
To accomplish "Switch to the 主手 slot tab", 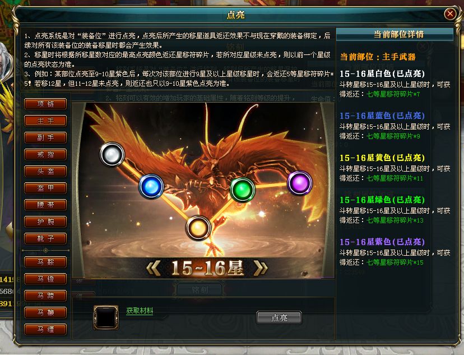I will [x=45, y=121].
